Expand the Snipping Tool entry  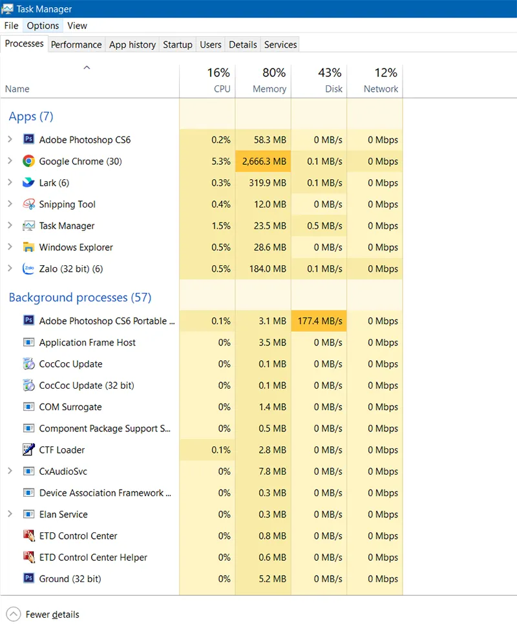tap(10, 204)
